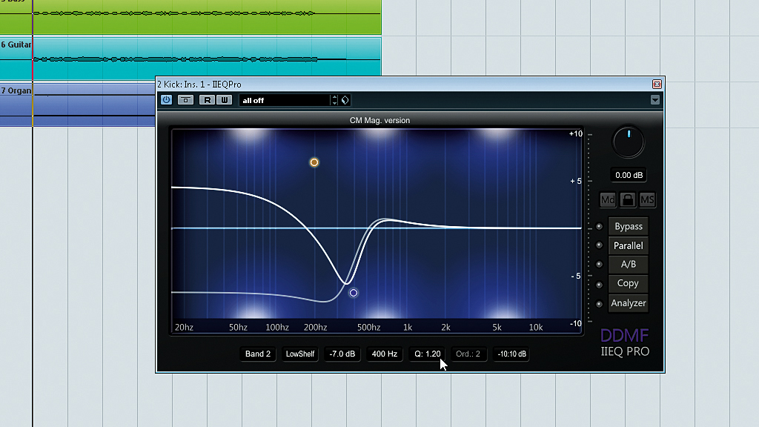Click the output gain knob
This screenshot has width=759, height=427.
click(629, 142)
